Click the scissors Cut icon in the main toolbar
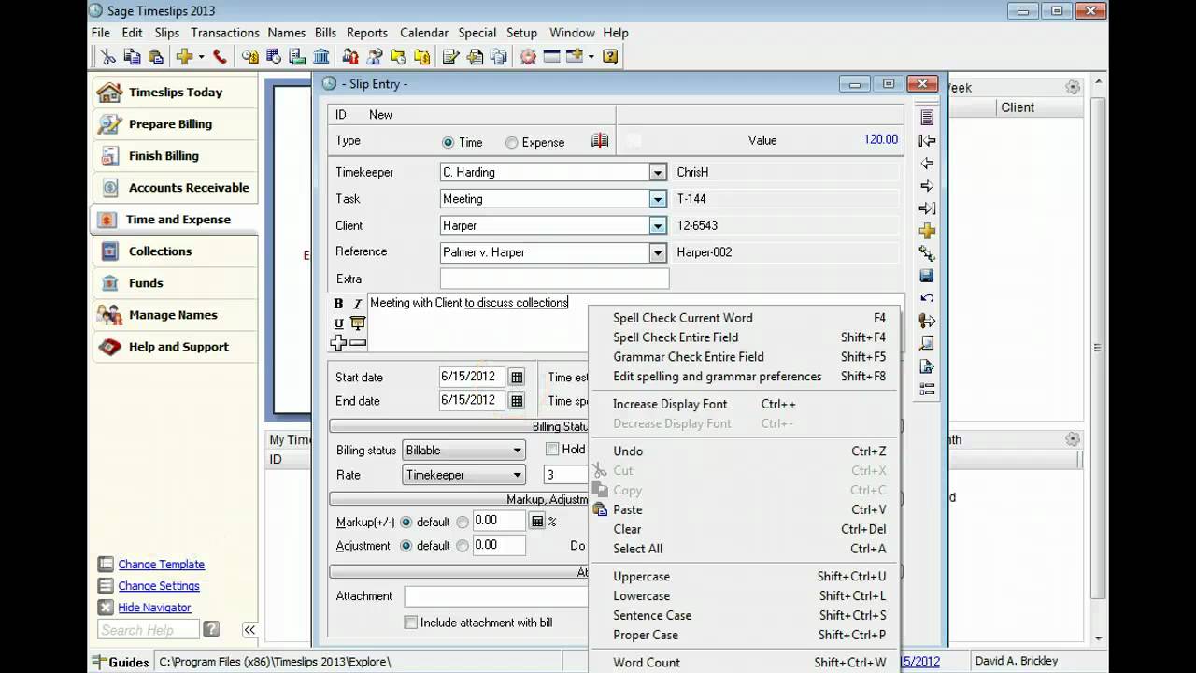1196x673 pixels. pyautogui.click(x=108, y=57)
